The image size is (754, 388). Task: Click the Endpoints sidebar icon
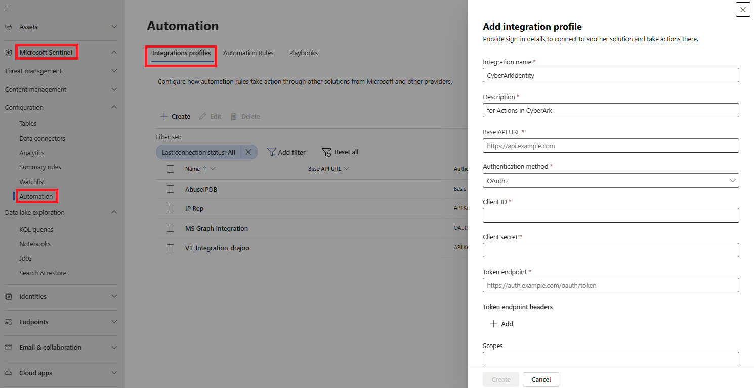9,322
